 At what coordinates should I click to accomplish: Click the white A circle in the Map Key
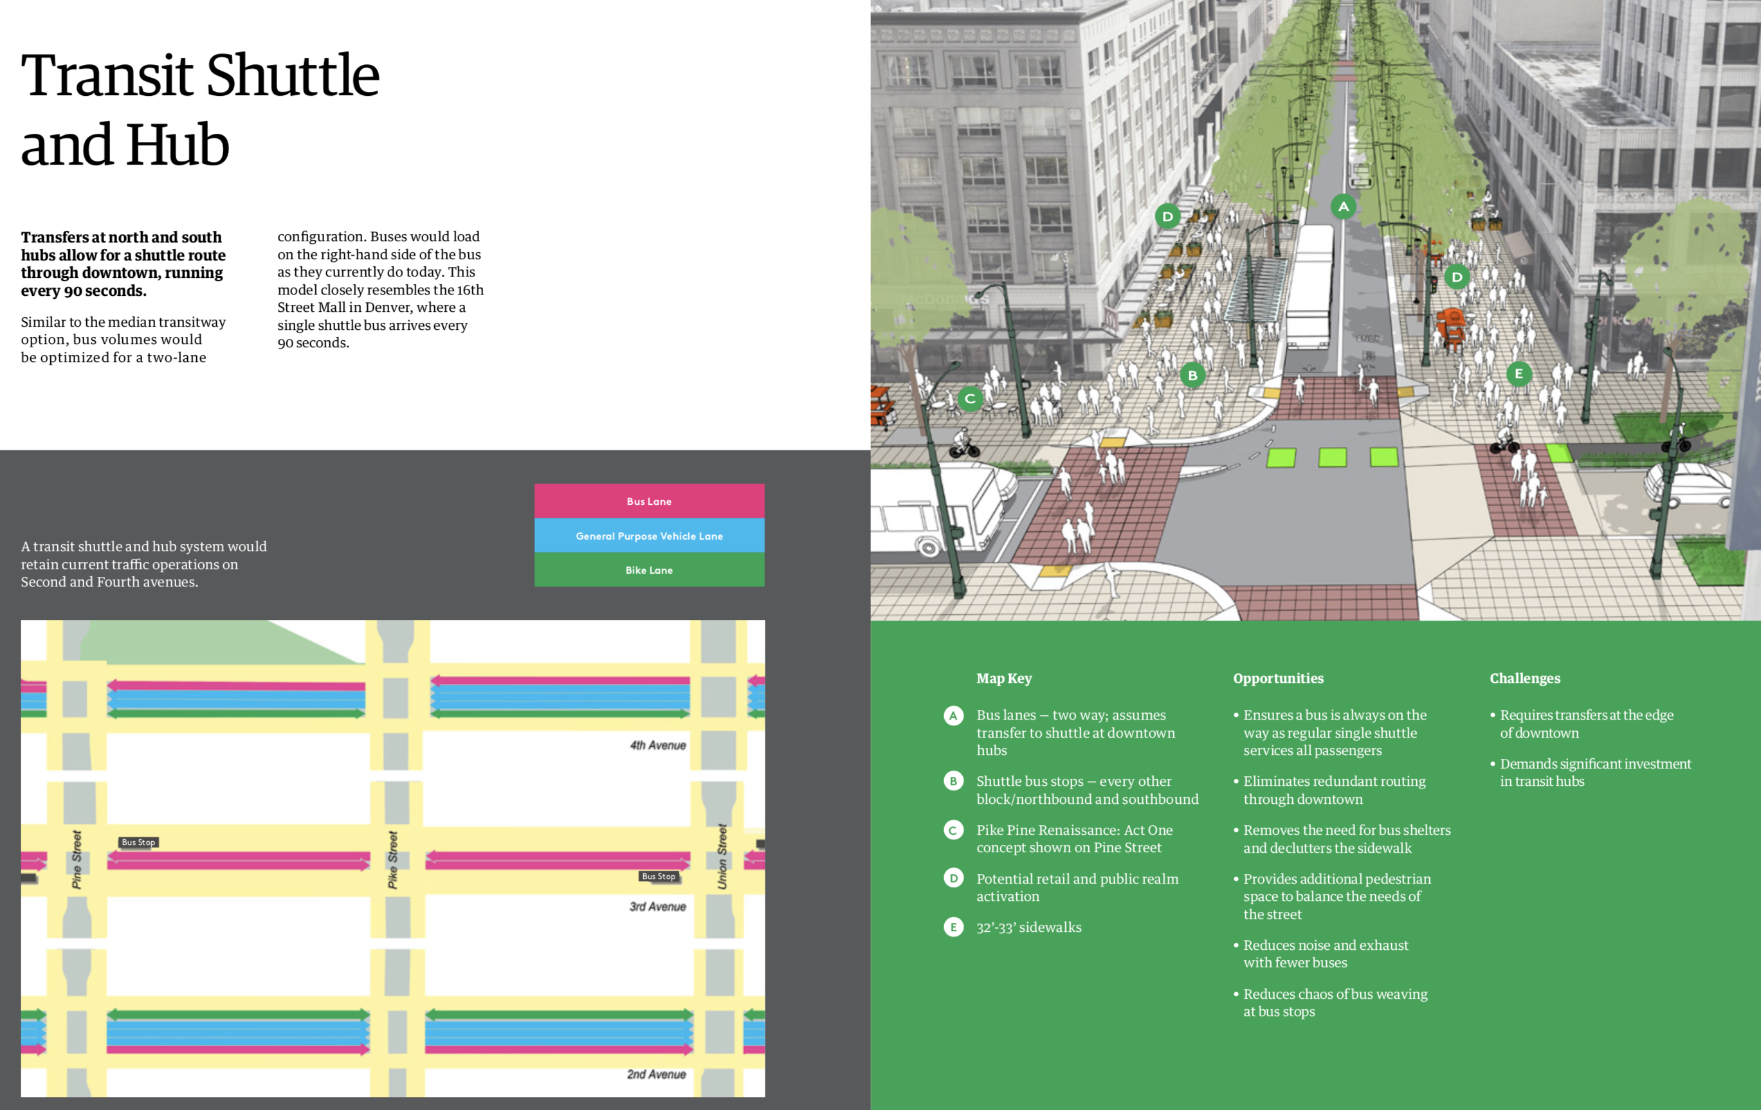coord(953,716)
